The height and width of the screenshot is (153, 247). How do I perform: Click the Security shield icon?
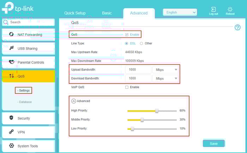pos(11,118)
